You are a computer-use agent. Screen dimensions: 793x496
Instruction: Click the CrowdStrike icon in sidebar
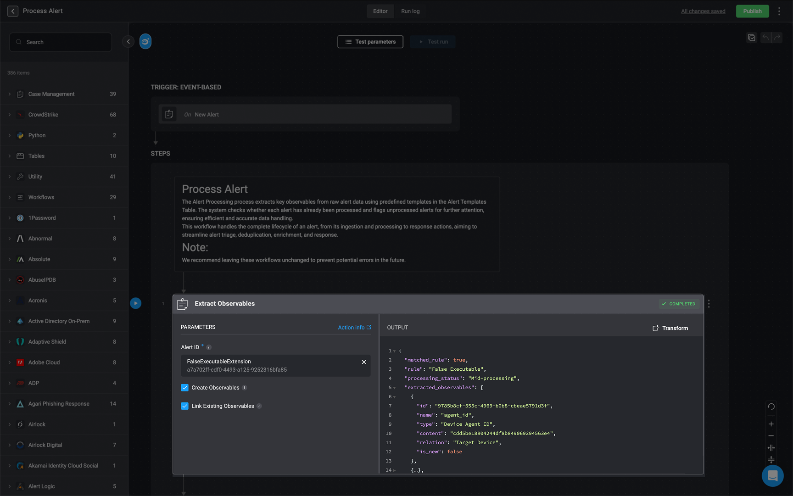pos(20,115)
